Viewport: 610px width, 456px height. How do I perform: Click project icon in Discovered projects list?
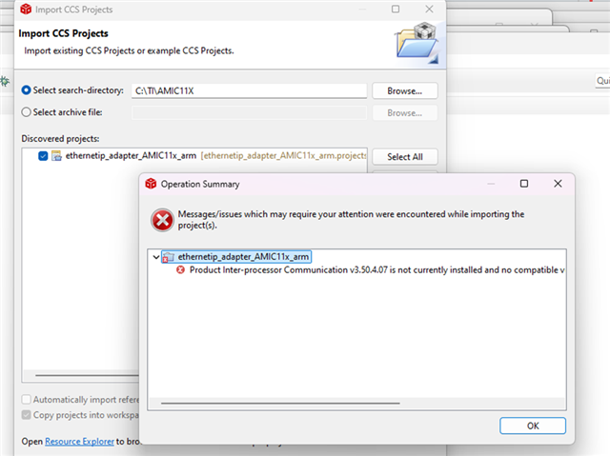click(x=57, y=156)
